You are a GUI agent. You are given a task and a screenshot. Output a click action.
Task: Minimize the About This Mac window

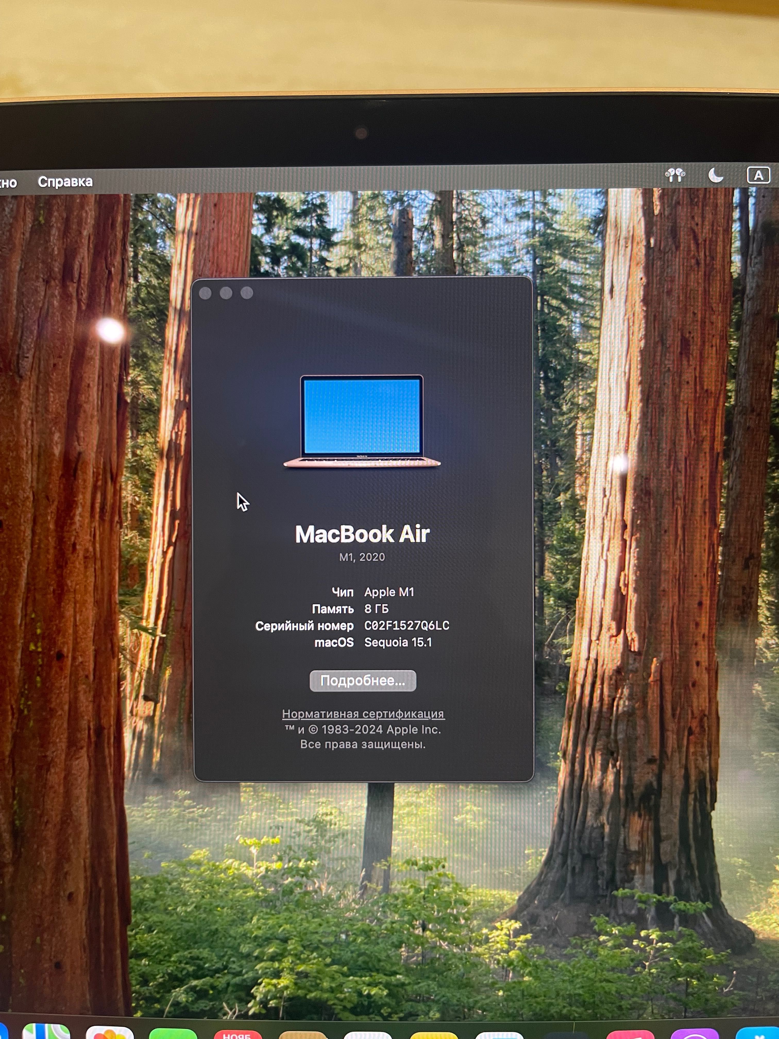(226, 293)
